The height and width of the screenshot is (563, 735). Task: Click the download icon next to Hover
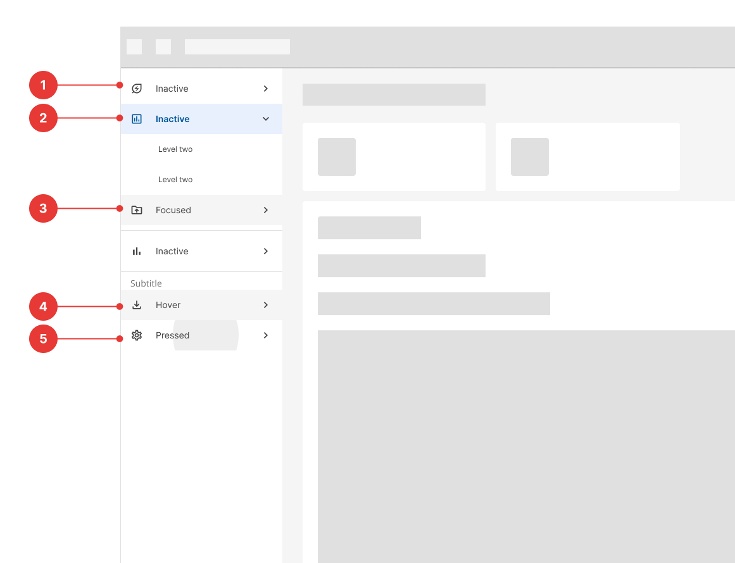137,304
